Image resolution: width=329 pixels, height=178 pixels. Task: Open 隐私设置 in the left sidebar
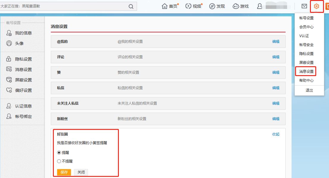pyautogui.click(x=23, y=59)
